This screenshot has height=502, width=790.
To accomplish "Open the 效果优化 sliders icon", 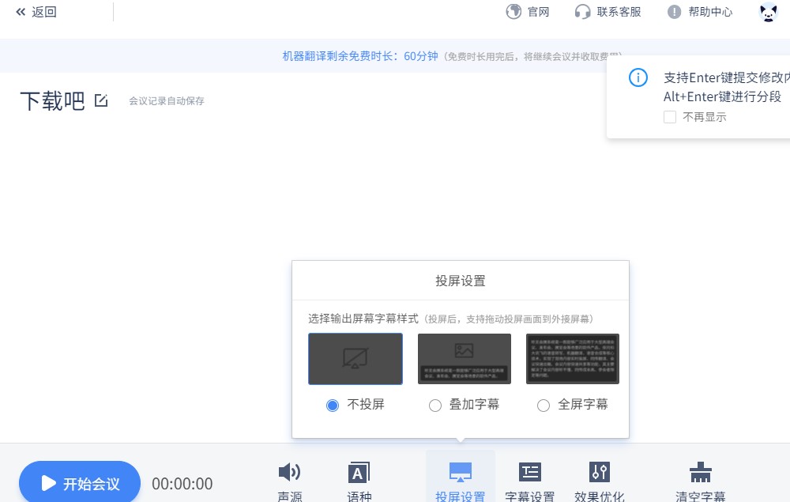I will (x=600, y=472).
